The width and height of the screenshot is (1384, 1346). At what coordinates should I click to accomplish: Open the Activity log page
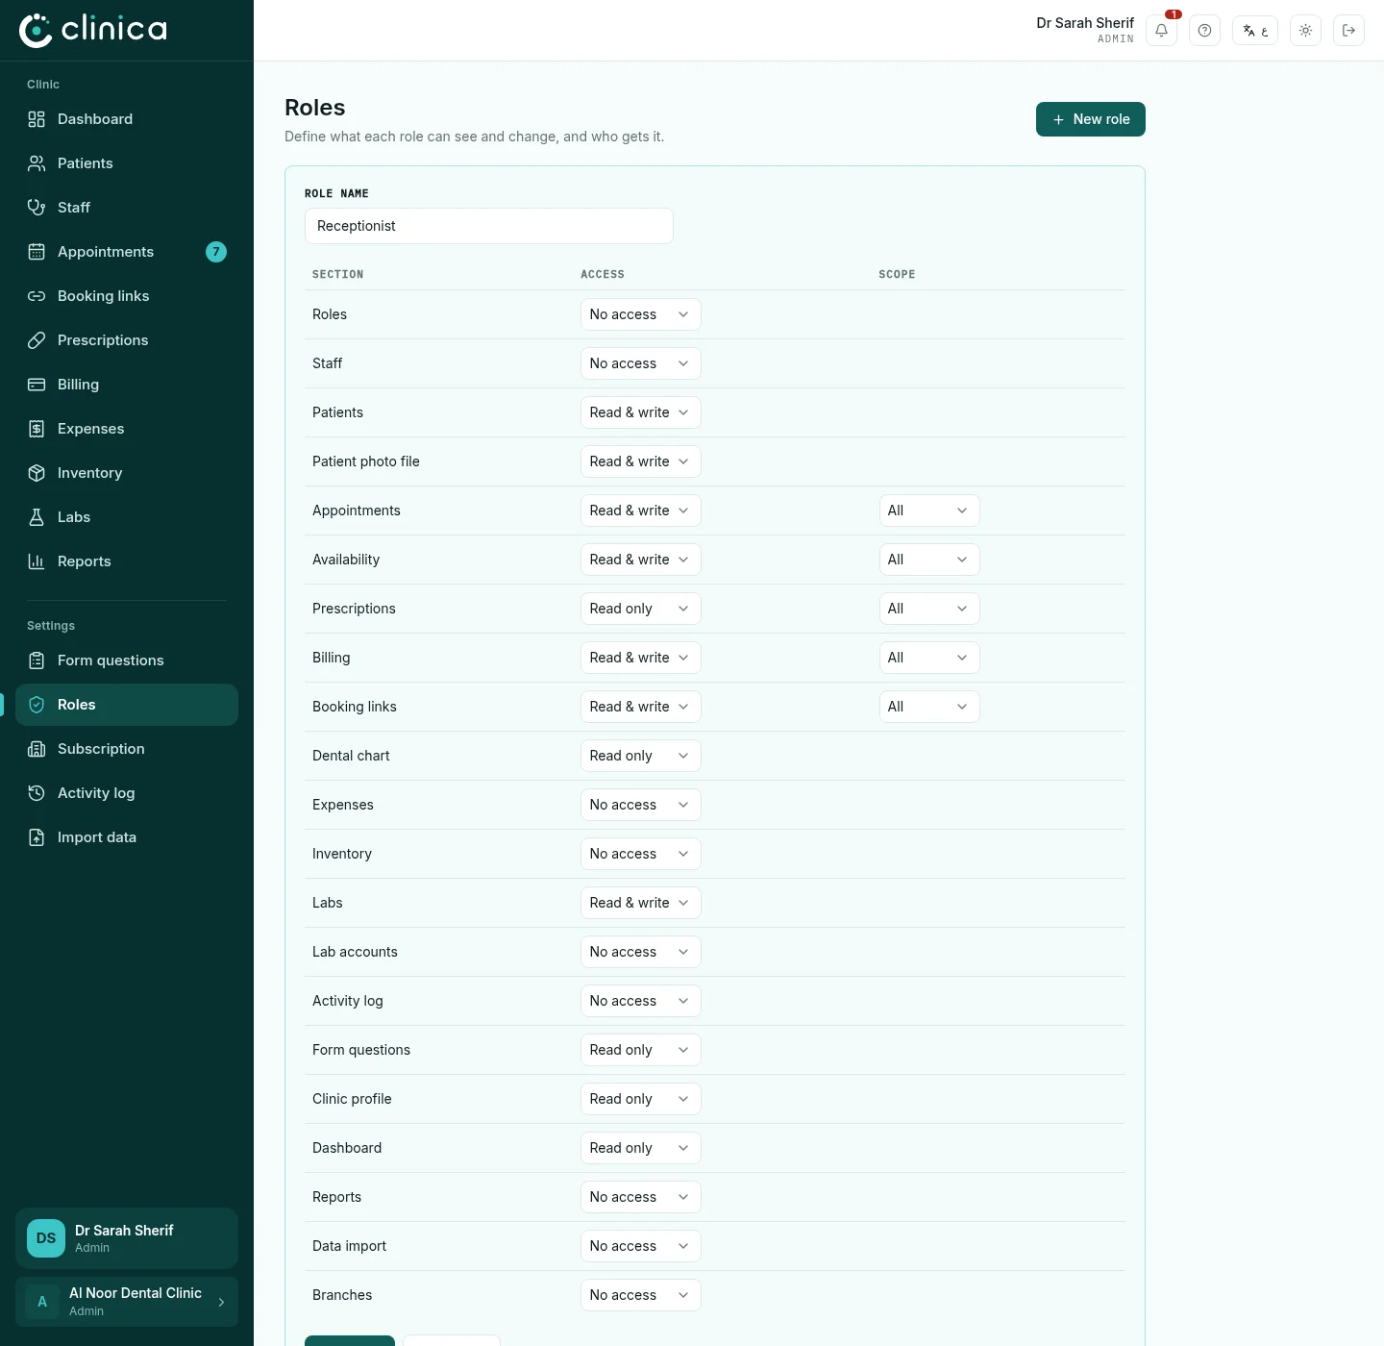click(127, 793)
